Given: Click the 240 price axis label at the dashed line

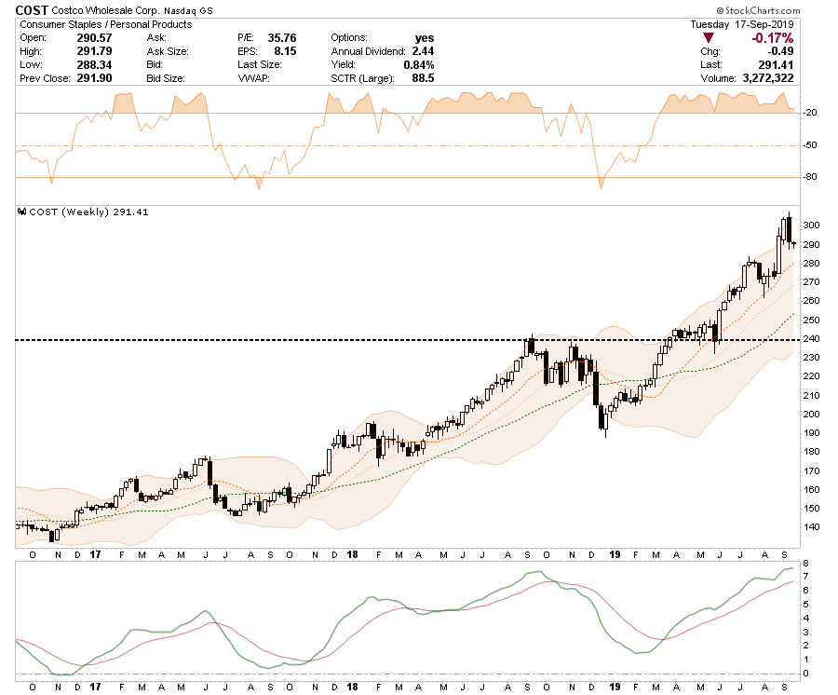Looking at the screenshot, I should pyautogui.click(x=811, y=339).
